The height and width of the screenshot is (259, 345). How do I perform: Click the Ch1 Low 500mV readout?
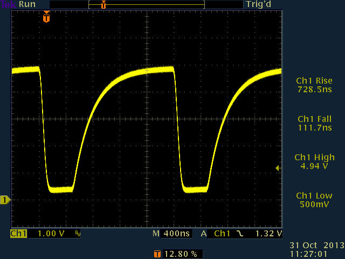[x=314, y=200]
